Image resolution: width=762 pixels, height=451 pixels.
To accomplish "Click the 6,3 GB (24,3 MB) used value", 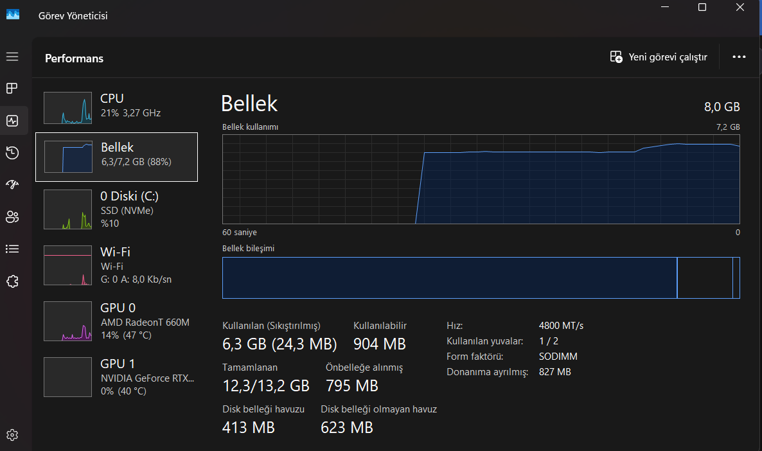I will pyautogui.click(x=279, y=344).
